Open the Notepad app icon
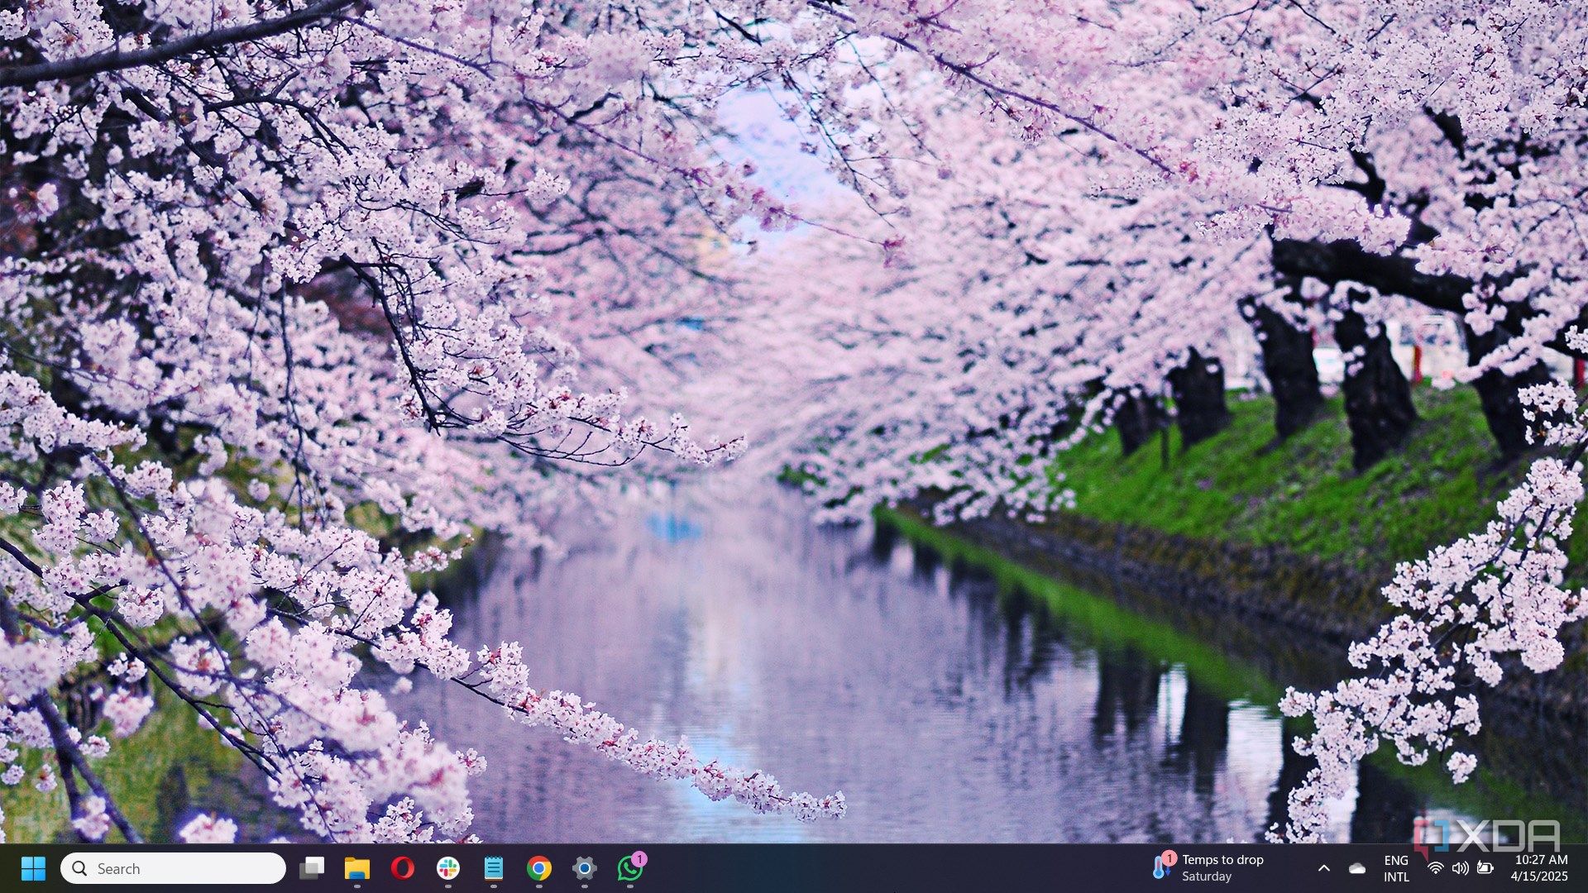 [494, 868]
